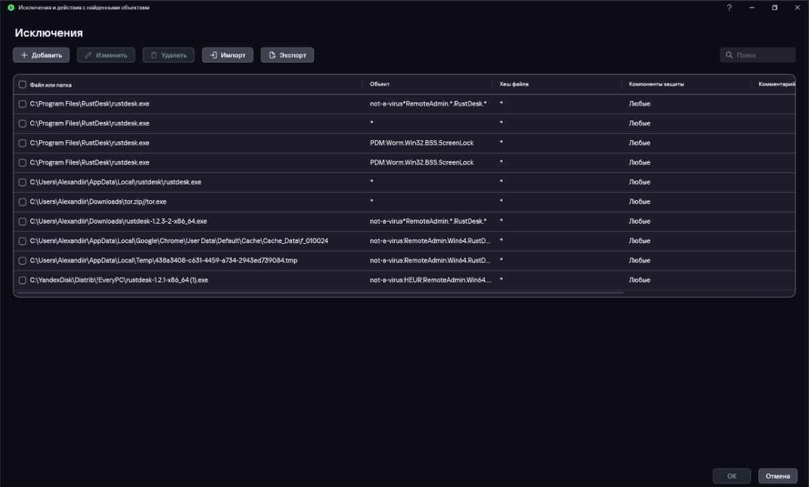The height and width of the screenshot is (487, 809).
Task: Select checkbox for the YandexDisk rustdesk entry
Action: tap(22, 280)
